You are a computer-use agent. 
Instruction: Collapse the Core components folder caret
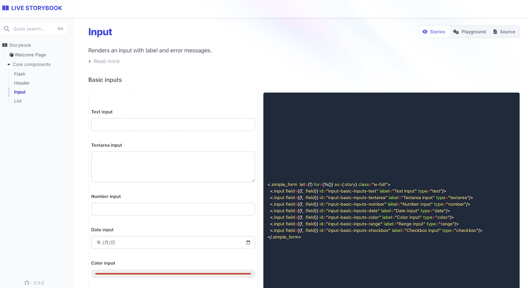[x=9, y=65]
